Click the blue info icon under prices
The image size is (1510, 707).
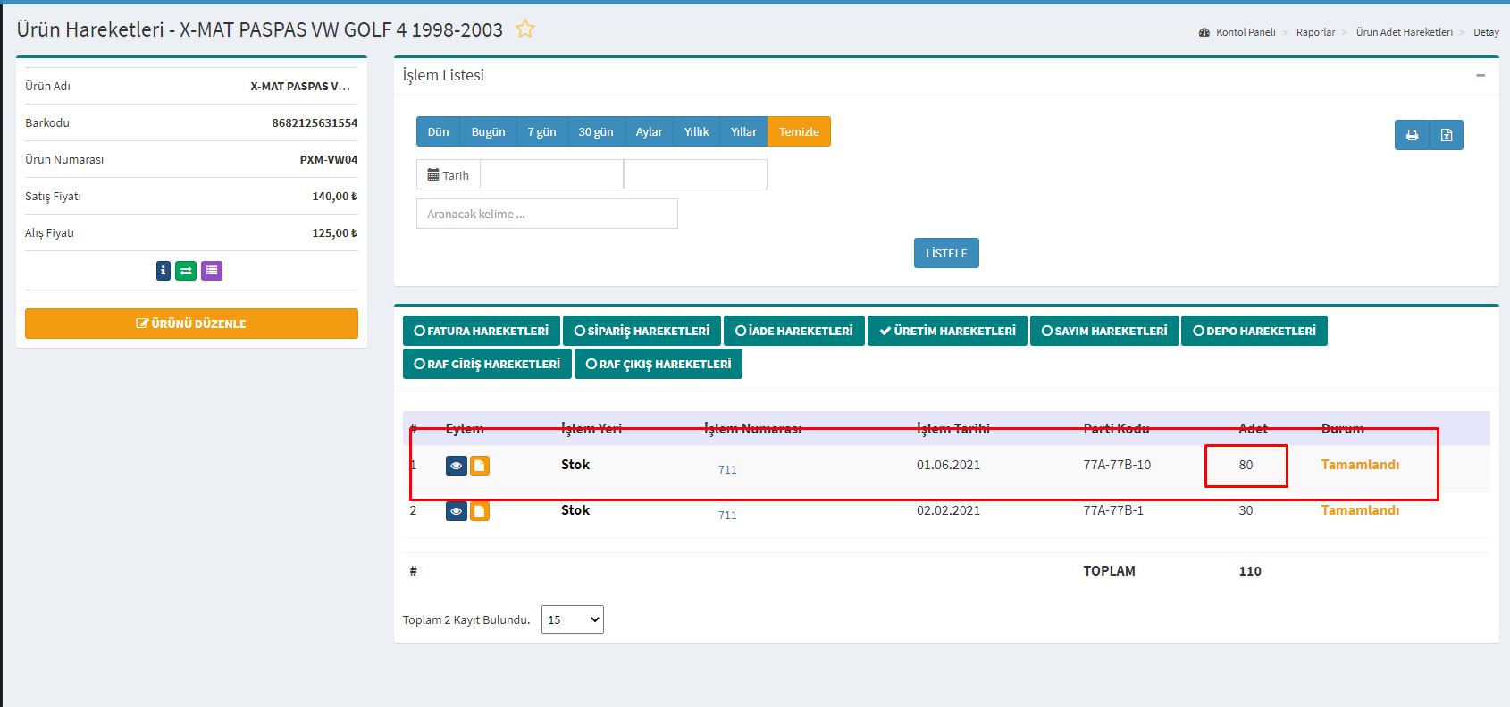click(x=163, y=271)
